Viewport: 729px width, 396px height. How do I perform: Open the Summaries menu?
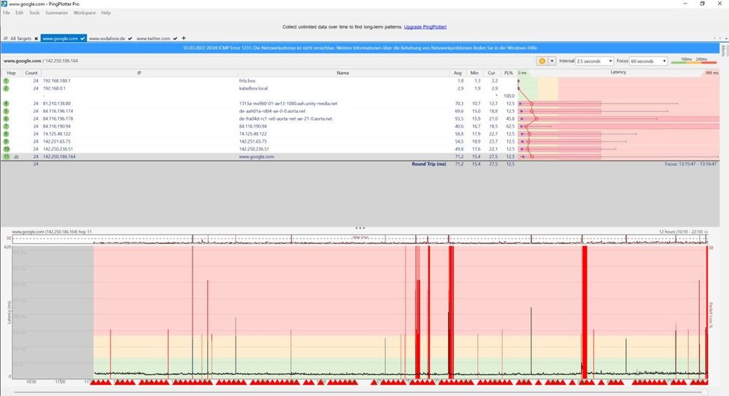56,13
